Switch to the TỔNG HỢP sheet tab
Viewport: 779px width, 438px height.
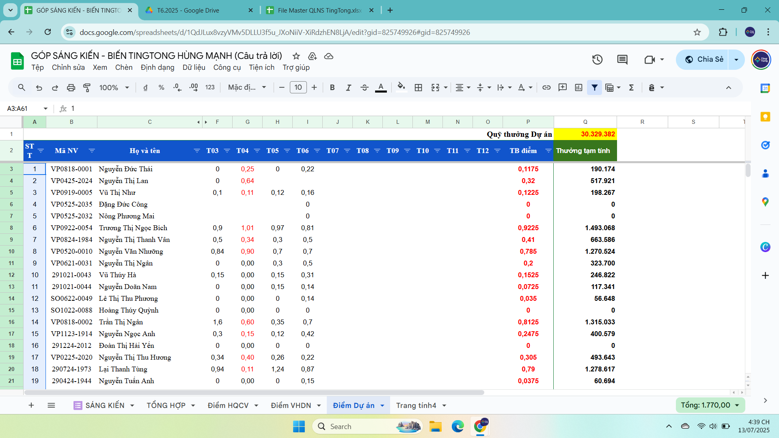pyautogui.click(x=166, y=406)
